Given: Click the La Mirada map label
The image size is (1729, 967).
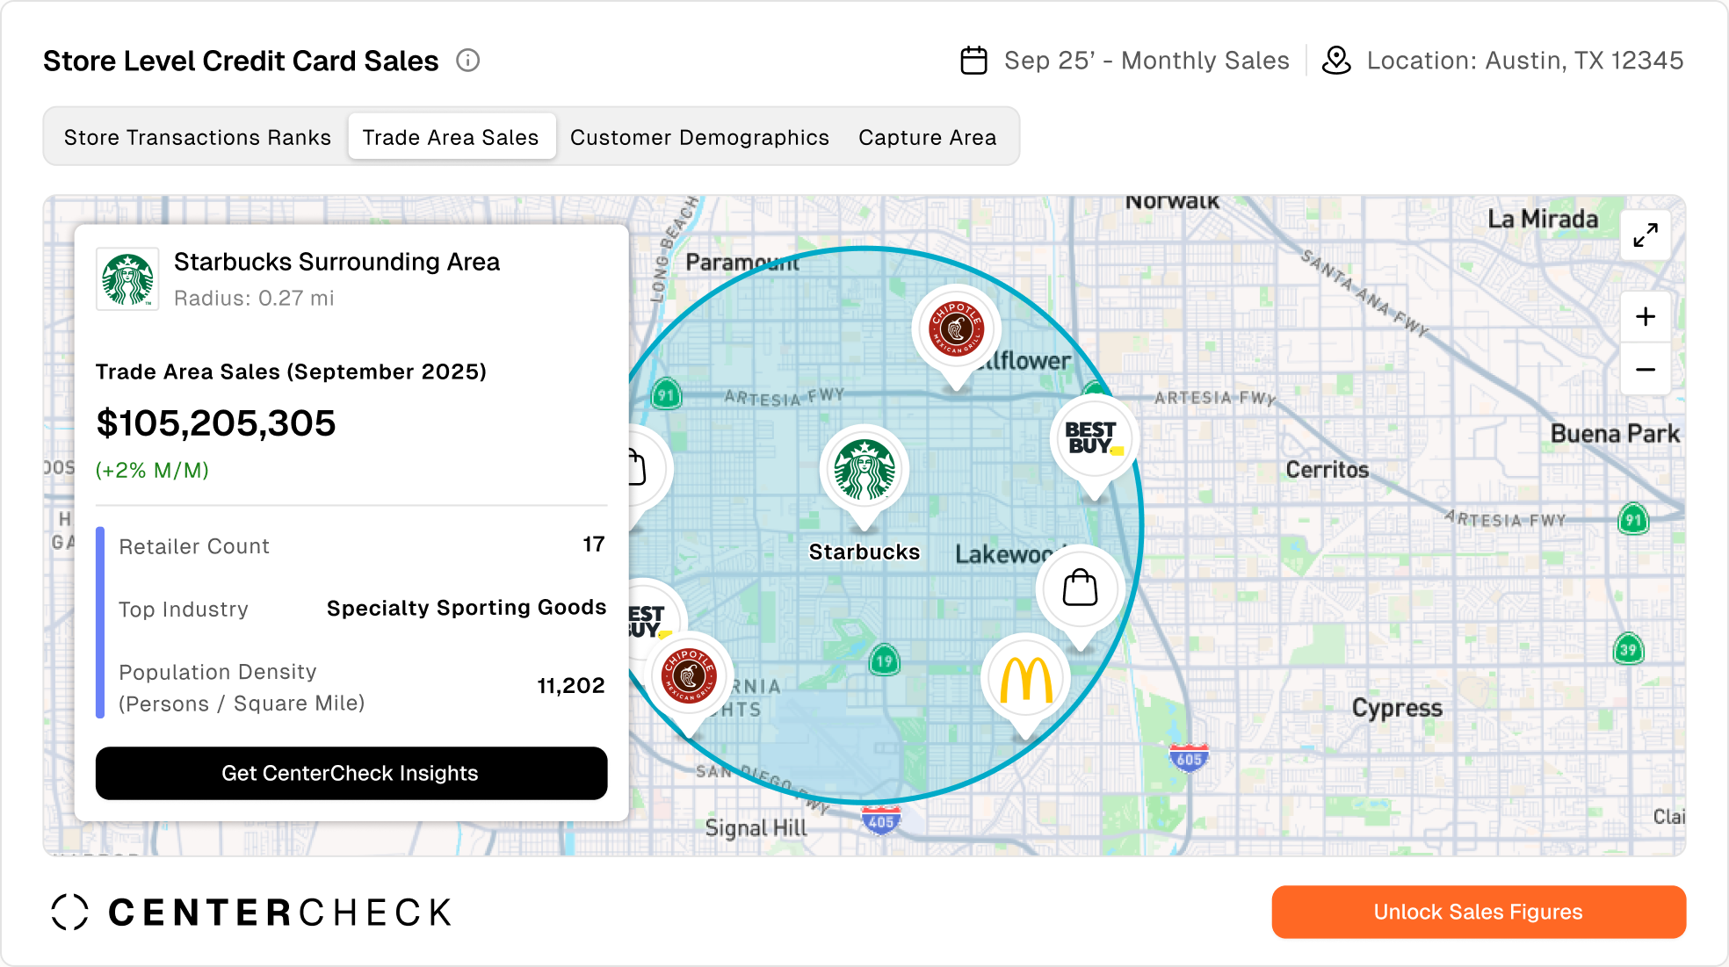Looking at the screenshot, I should point(1543,219).
